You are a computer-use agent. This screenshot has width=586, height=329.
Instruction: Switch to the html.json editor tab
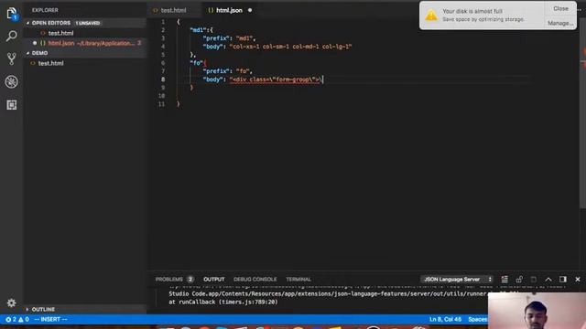click(229, 10)
